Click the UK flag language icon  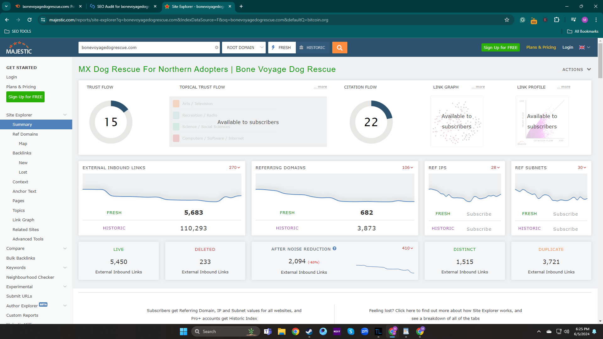coord(582,47)
